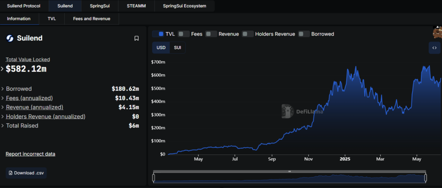Switch to the SpringSui tab
Screen dimensions: 442x188
100,6
